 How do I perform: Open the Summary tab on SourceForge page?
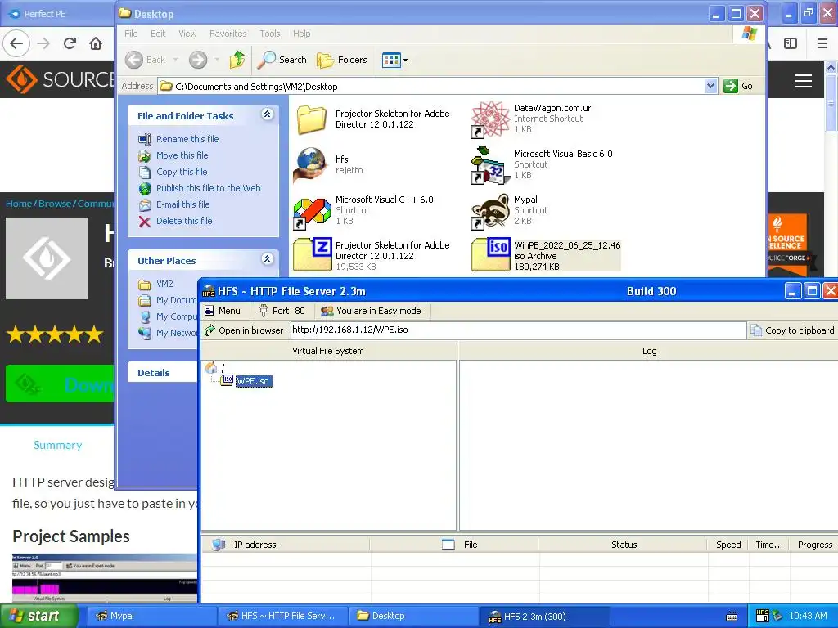pyautogui.click(x=58, y=445)
